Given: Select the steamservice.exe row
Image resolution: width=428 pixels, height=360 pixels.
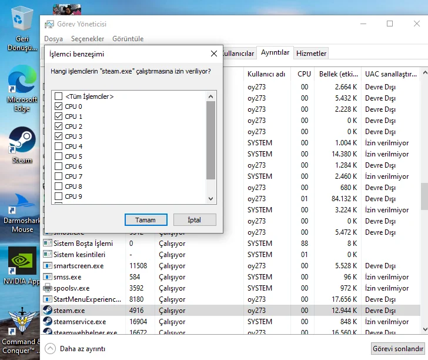Looking at the screenshot, I should point(230,322).
